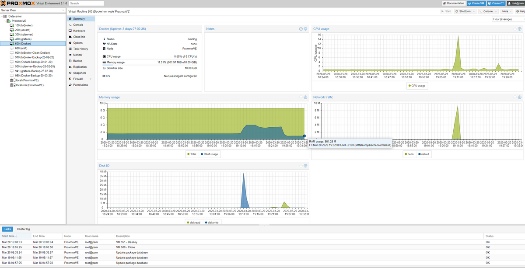525x268 pixels.
Task: Toggle the netin series in Network legend
Action: [x=409, y=154]
